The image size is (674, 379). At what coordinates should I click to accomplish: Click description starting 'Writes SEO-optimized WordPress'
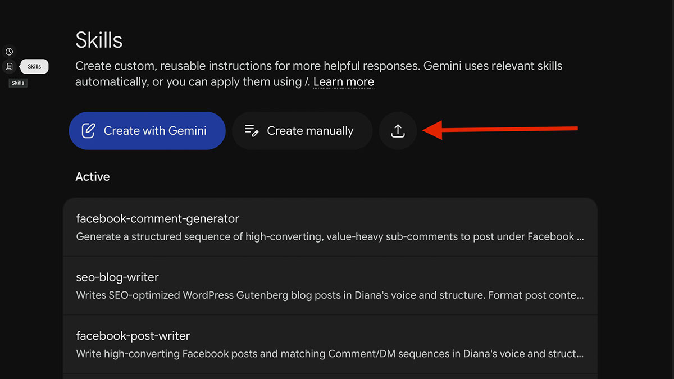coord(330,295)
